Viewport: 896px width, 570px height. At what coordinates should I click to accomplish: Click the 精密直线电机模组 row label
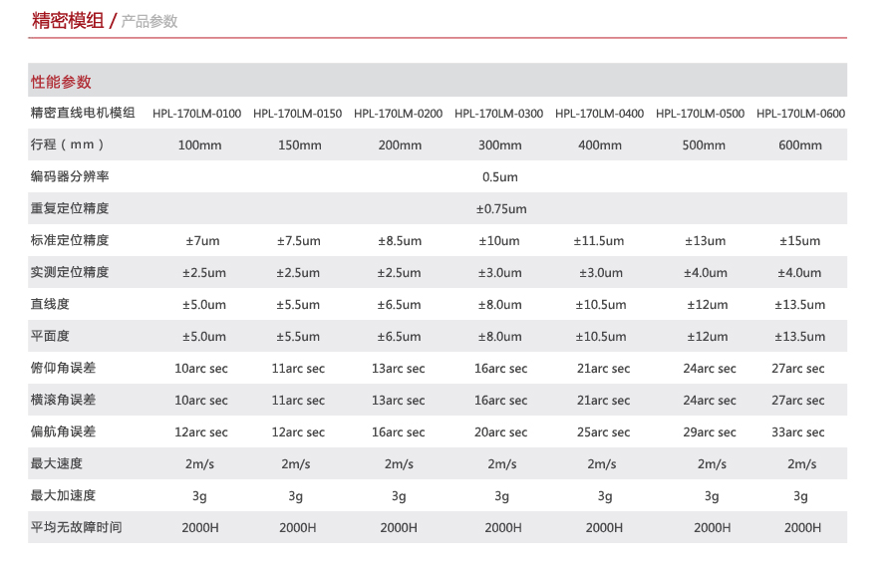(83, 113)
